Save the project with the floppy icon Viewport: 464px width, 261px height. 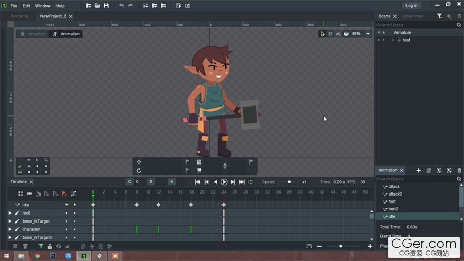pyautogui.click(x=106, y=6)
